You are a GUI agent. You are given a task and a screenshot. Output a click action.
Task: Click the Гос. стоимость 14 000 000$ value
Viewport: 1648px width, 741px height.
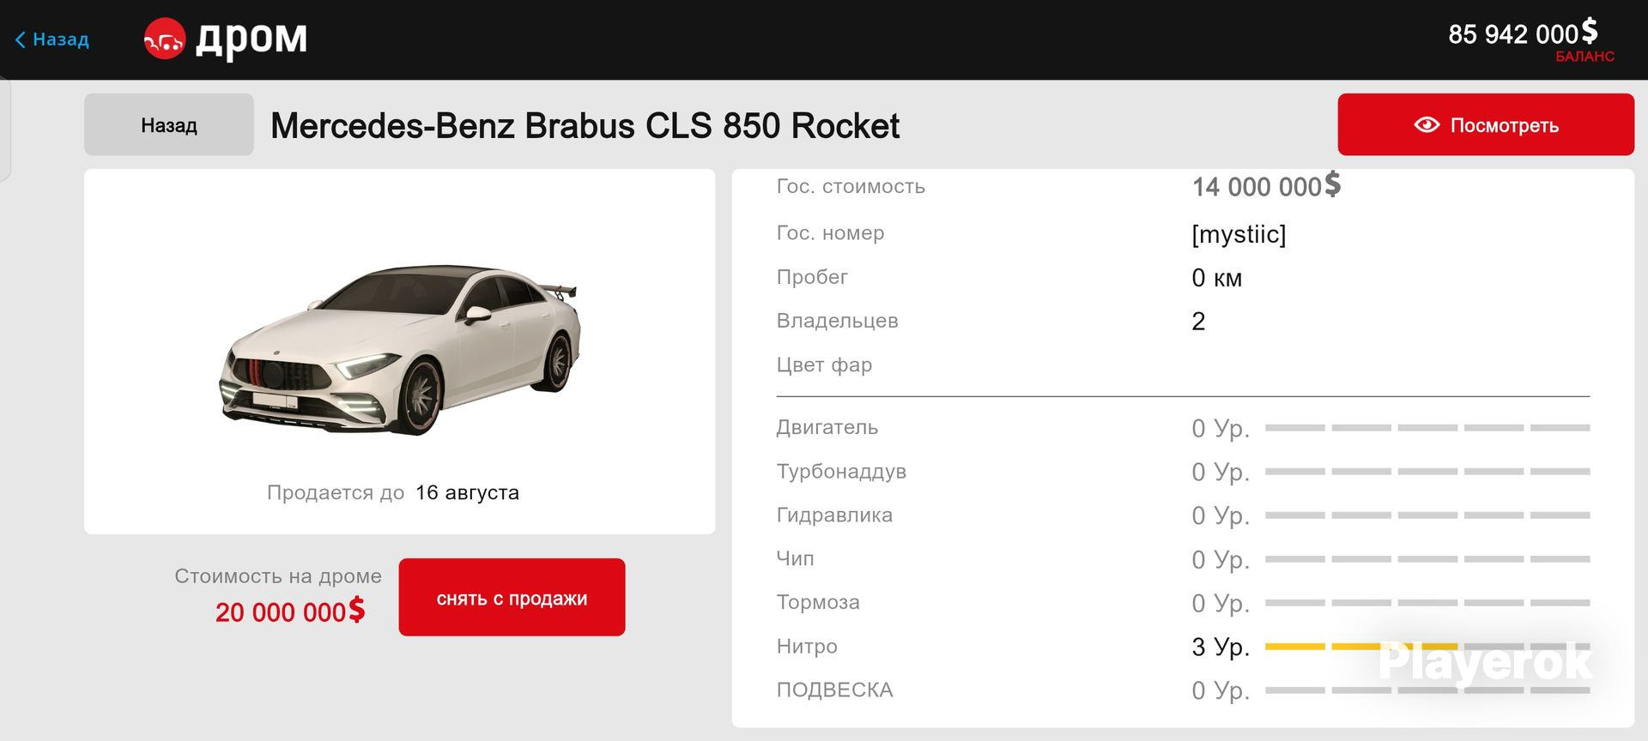coord(1266,186)
